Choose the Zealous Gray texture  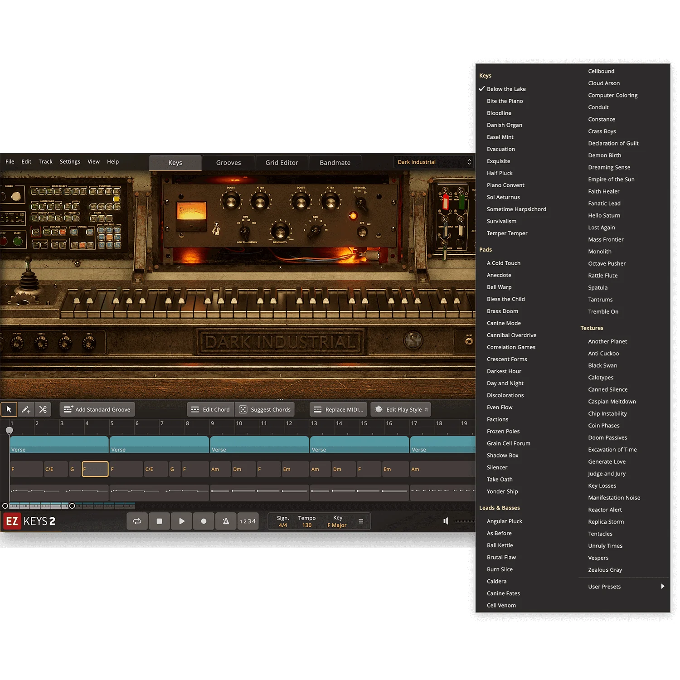(x=605, y=570)
